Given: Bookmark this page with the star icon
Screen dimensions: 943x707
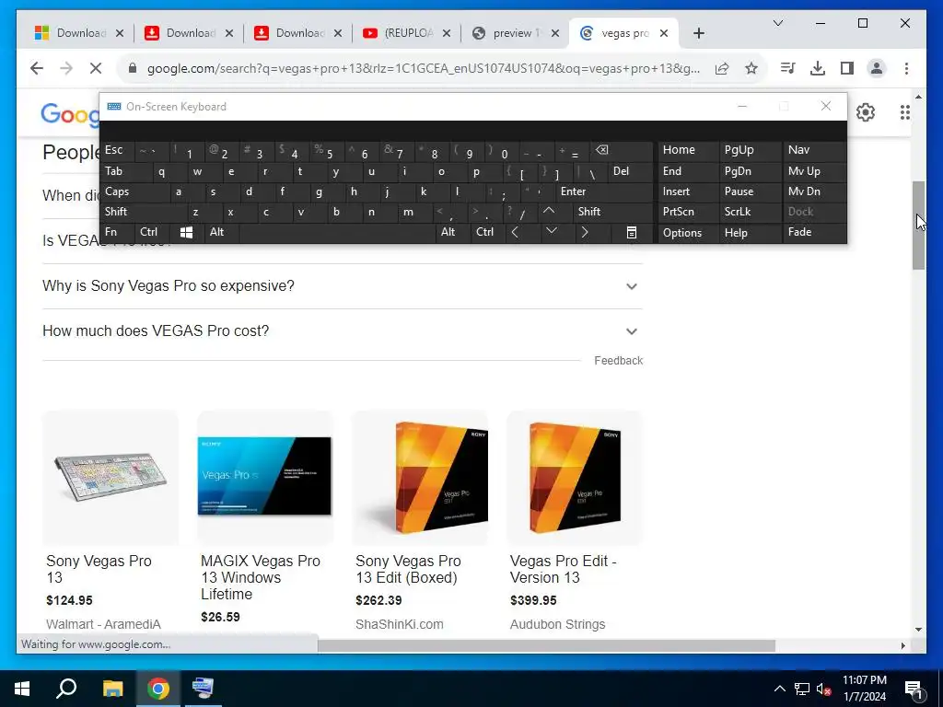Looking at the screenshot, I should [x=751, y=68].
